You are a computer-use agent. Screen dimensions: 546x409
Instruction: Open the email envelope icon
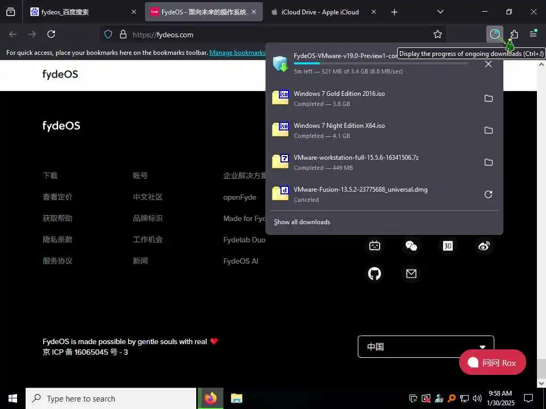point(411,274)
